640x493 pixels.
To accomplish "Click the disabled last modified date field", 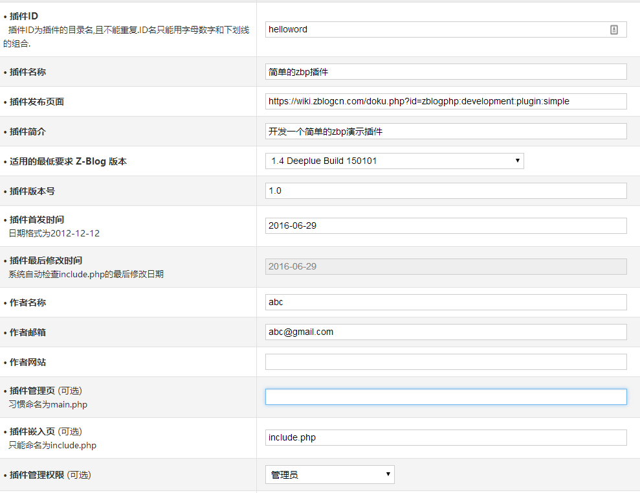I will (x=446, y=266).
